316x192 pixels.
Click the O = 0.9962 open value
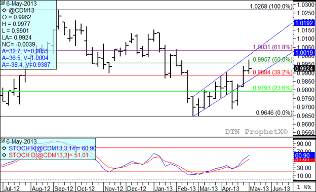click(x=17, y=17)
